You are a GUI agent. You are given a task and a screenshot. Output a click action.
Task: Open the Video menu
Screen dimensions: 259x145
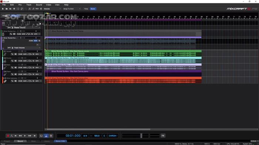point(48,5)
